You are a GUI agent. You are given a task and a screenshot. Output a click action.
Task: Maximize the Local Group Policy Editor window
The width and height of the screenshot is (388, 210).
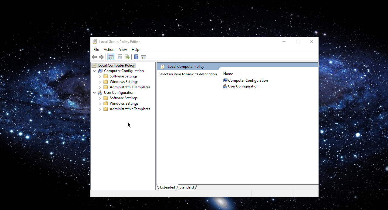[298, 42]
